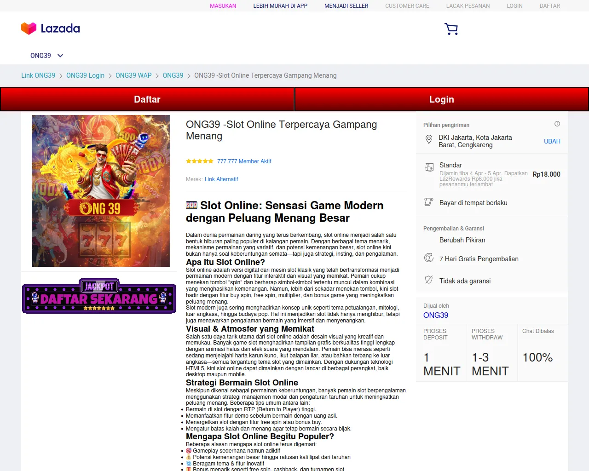This screenshot has height=471, width=589.
Task: Click the Lazada logo
Action: [51, 29]
